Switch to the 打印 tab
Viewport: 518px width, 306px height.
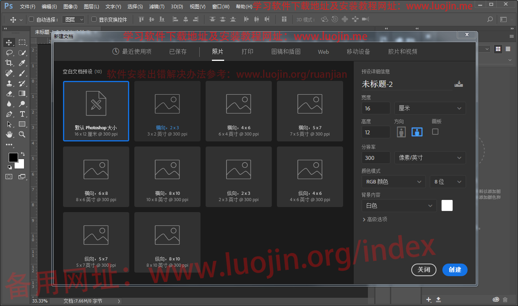(x=247, y=51)
